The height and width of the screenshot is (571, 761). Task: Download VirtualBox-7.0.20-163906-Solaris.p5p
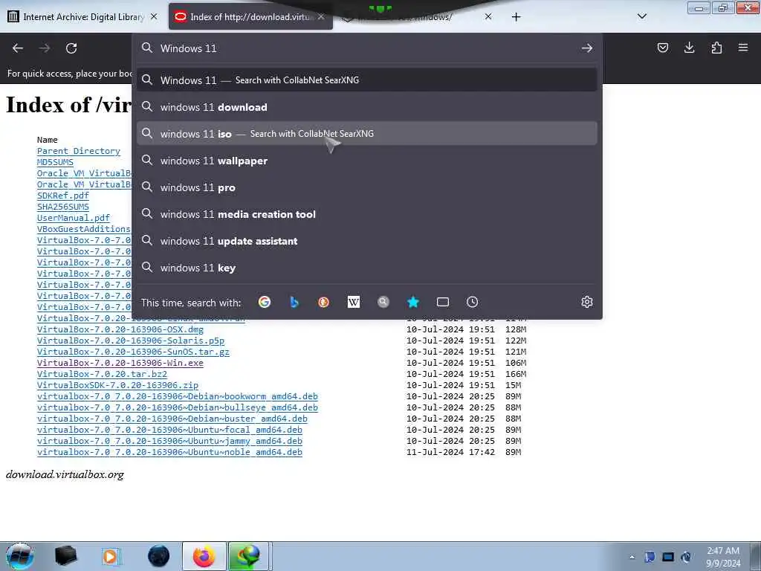[x=131, y=341]
